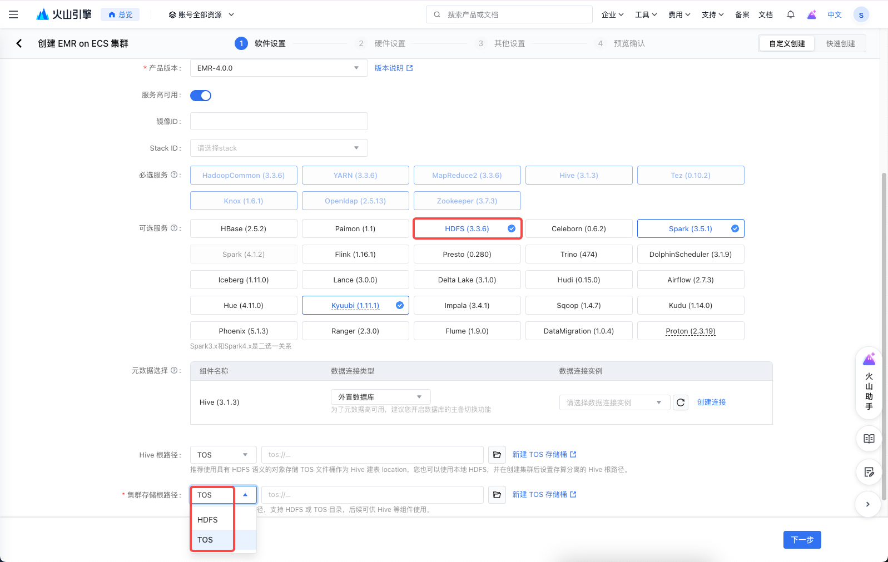Open the 请选择数据连接实例 dropdown
Screen dimensions: 888x562
click(x=614, y=402)
